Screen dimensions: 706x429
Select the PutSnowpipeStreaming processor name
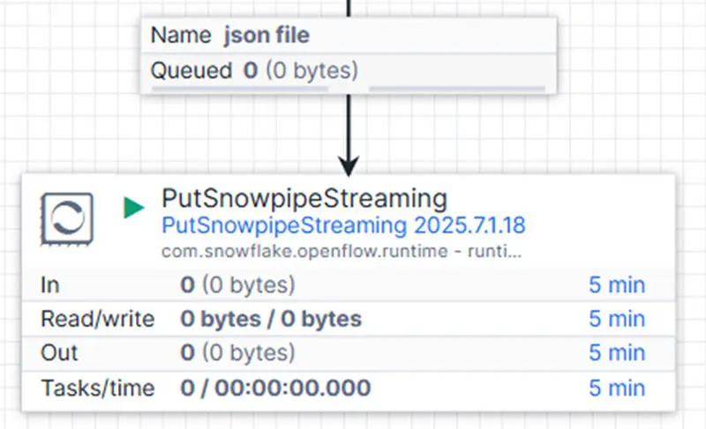[x=304, y=198]
